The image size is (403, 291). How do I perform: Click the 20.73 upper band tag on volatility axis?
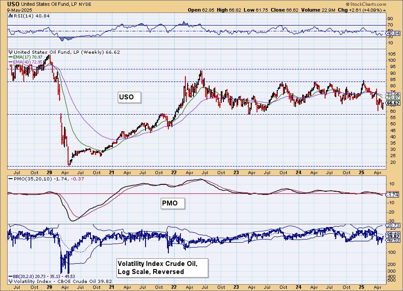tap(393, 226)
